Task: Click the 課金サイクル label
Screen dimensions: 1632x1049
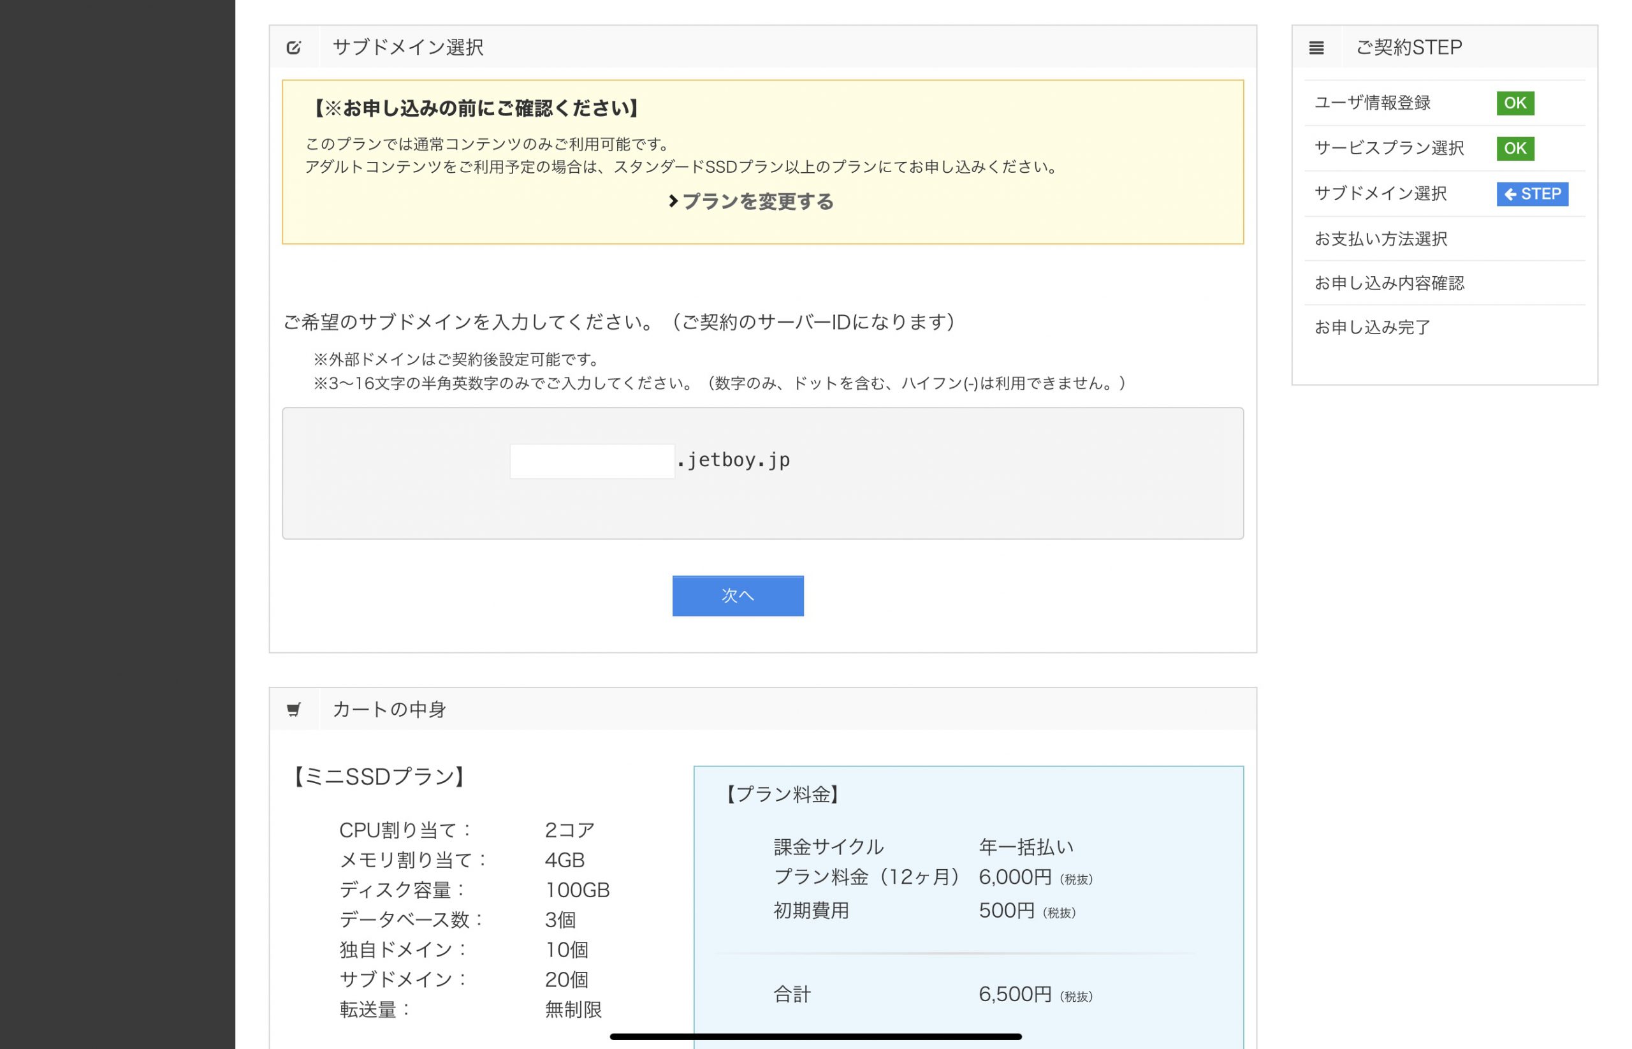Action: point(829,847)
